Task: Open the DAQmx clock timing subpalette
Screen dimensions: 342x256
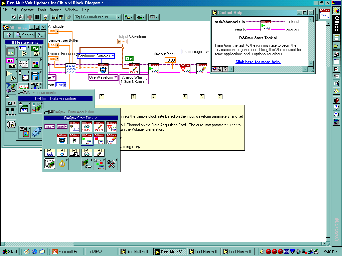Action: coord(62,164)
